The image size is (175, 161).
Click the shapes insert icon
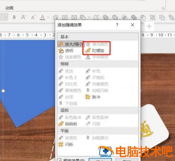[83, 17]
